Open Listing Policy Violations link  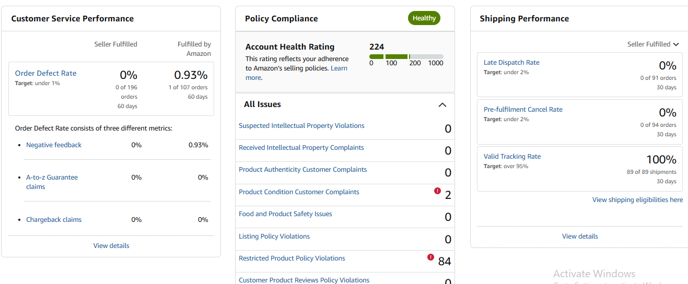[274, 236]
